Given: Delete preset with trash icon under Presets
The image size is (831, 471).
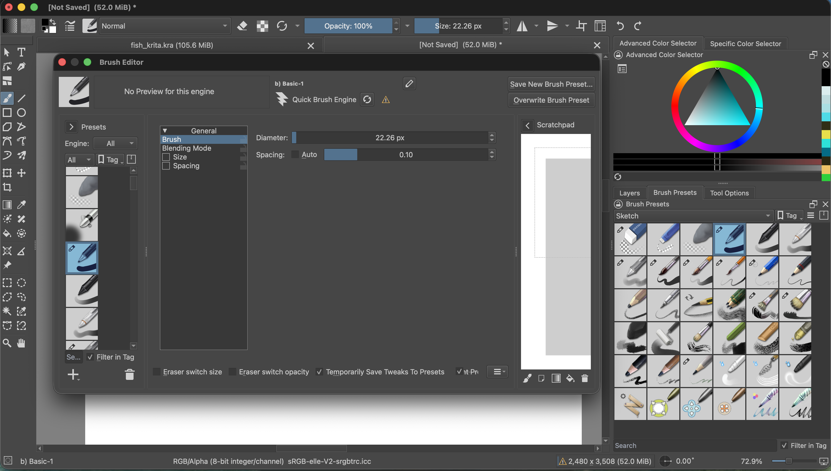Looking at the screenshot, I should coord(129,374).
